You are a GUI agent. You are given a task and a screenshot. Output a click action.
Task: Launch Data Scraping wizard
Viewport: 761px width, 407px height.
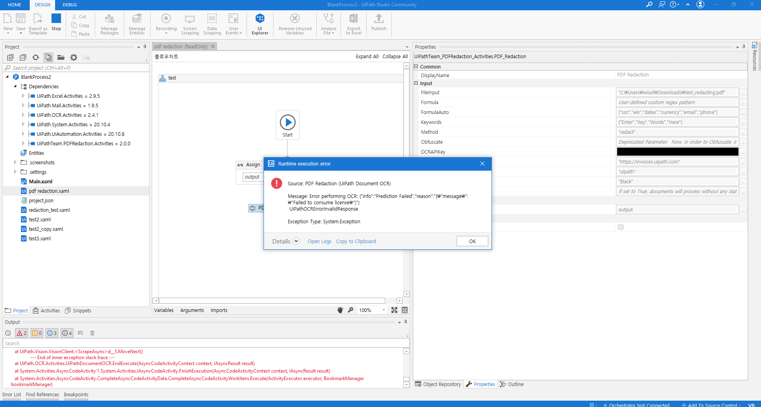point(212,24)
